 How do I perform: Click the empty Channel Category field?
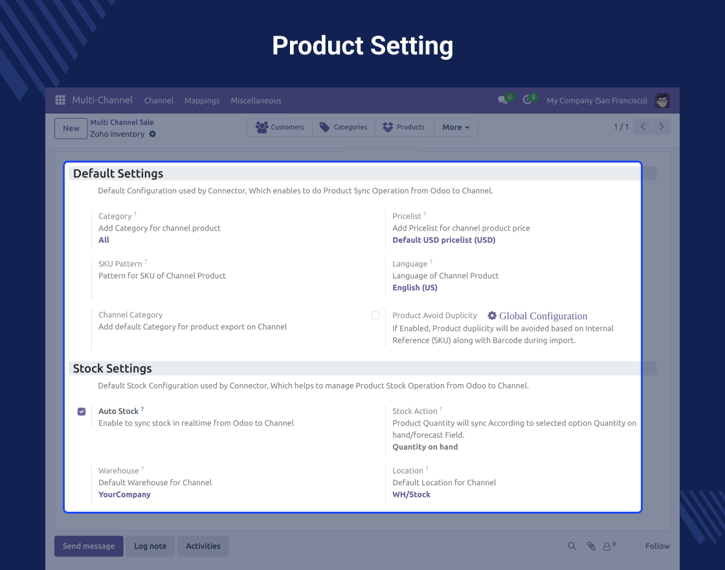tap(231, 339)
